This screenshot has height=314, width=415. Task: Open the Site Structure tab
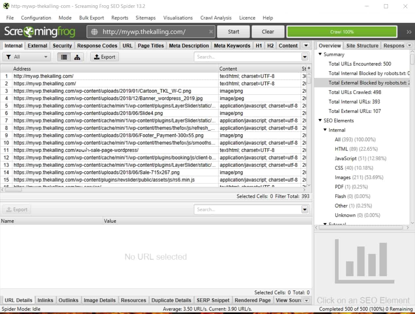pos(362,45)
